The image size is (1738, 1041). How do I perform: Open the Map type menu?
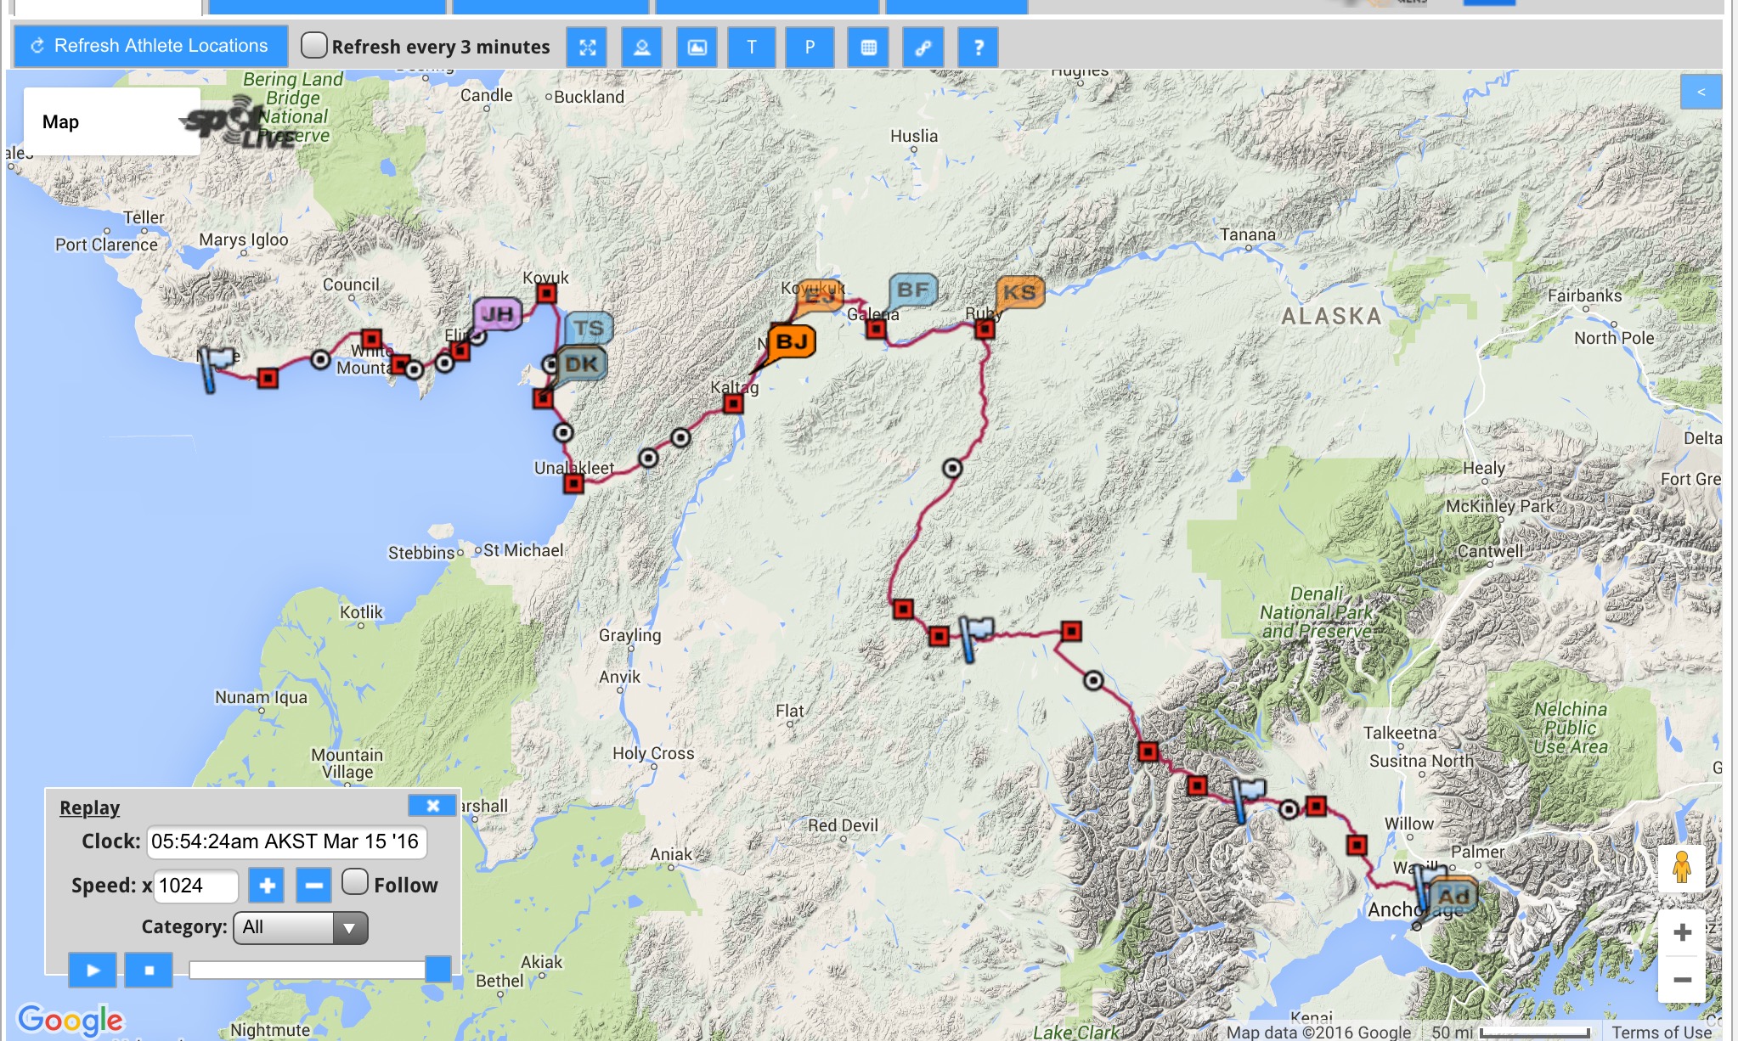coord(61,121)
